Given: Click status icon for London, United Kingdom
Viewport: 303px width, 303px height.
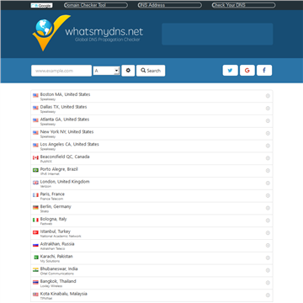Looking at the screenshot, I should (268, 183).
